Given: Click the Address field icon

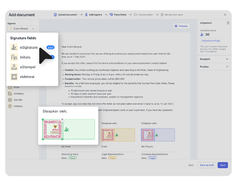Looking at the screenshot, I should [10, 106].
